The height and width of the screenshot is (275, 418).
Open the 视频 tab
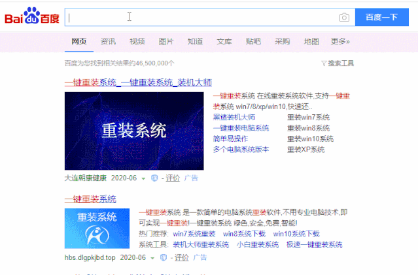(x=137, y=42)
